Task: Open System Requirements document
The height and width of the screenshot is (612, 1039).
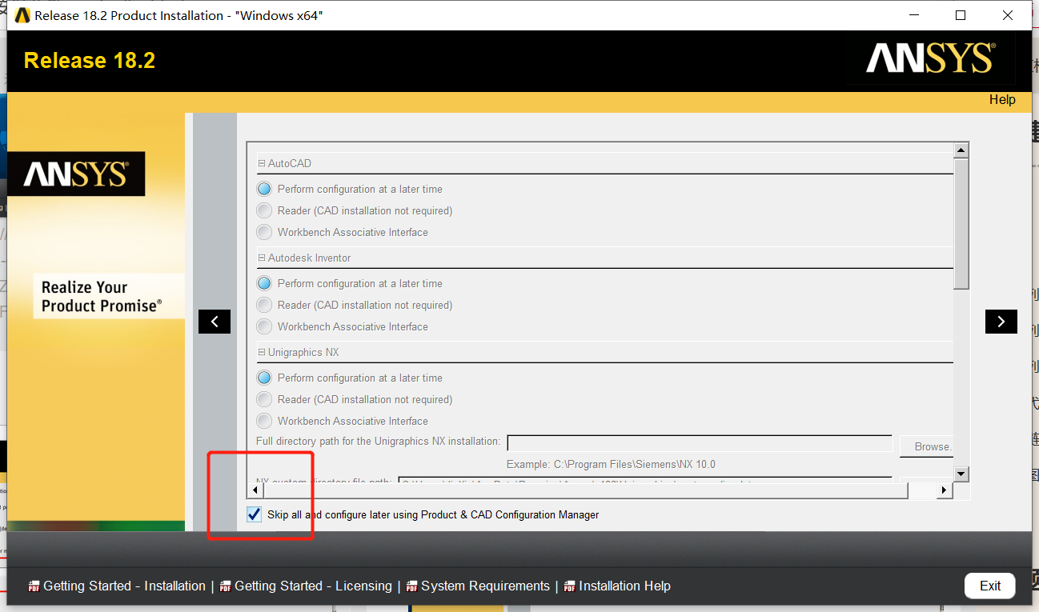Action: (x=485, y=586)
